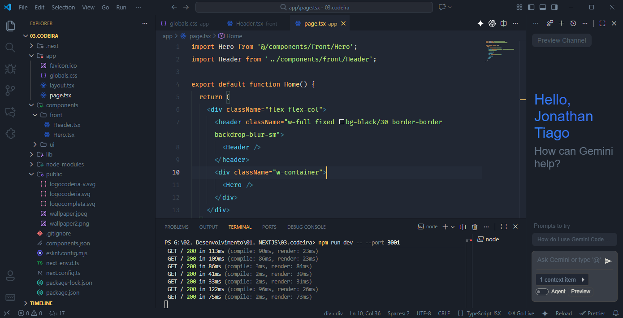Split the editor with the split icon

coord(503,23)
